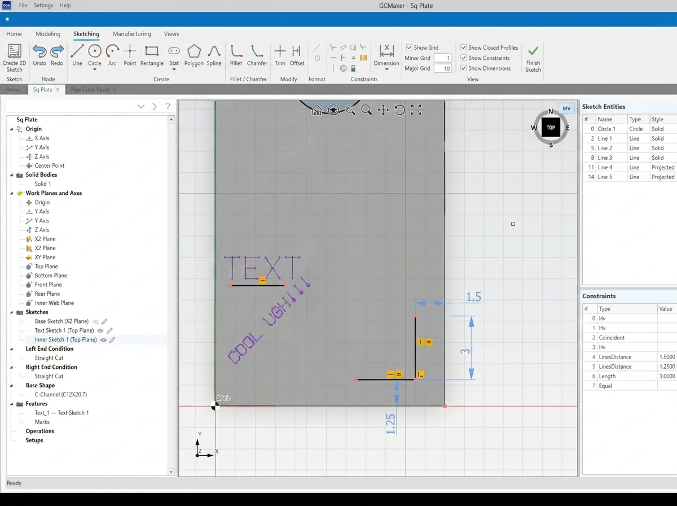677x506 pixels.
Task: Toggle visibility of Inner Sketch 1
Action: pos(103,339)
